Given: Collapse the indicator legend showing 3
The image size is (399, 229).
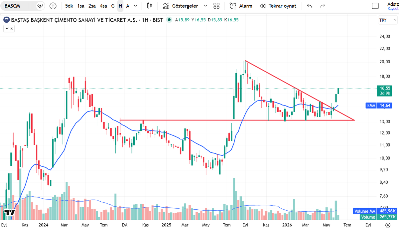Looking at the screenshot, I should pyautogui.click(x=9, y=29).
